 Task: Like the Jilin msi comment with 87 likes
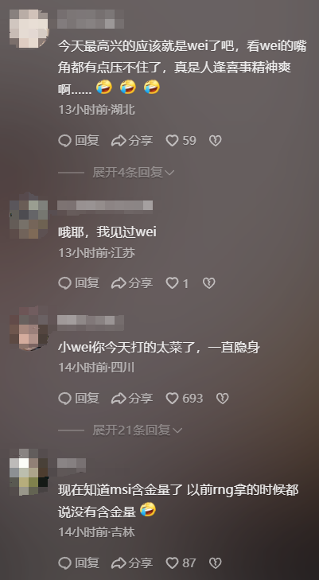(x=181, y=563)
